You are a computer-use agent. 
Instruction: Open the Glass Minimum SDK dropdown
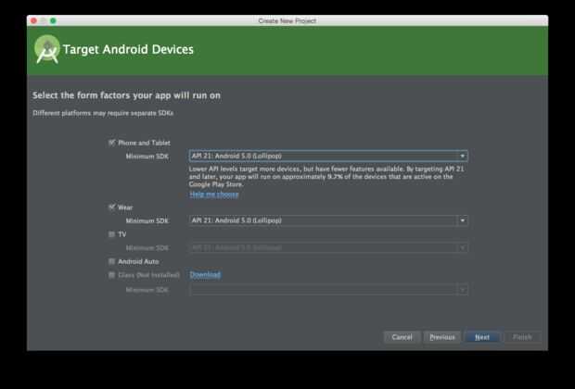click(328, 289)
